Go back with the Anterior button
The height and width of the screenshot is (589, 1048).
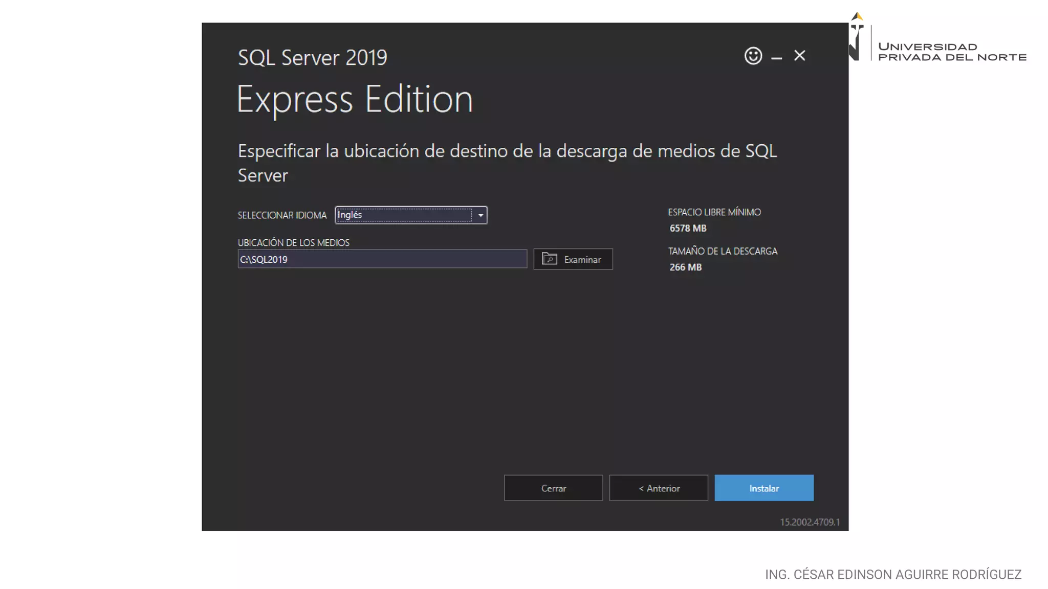[x=659, y=488]
